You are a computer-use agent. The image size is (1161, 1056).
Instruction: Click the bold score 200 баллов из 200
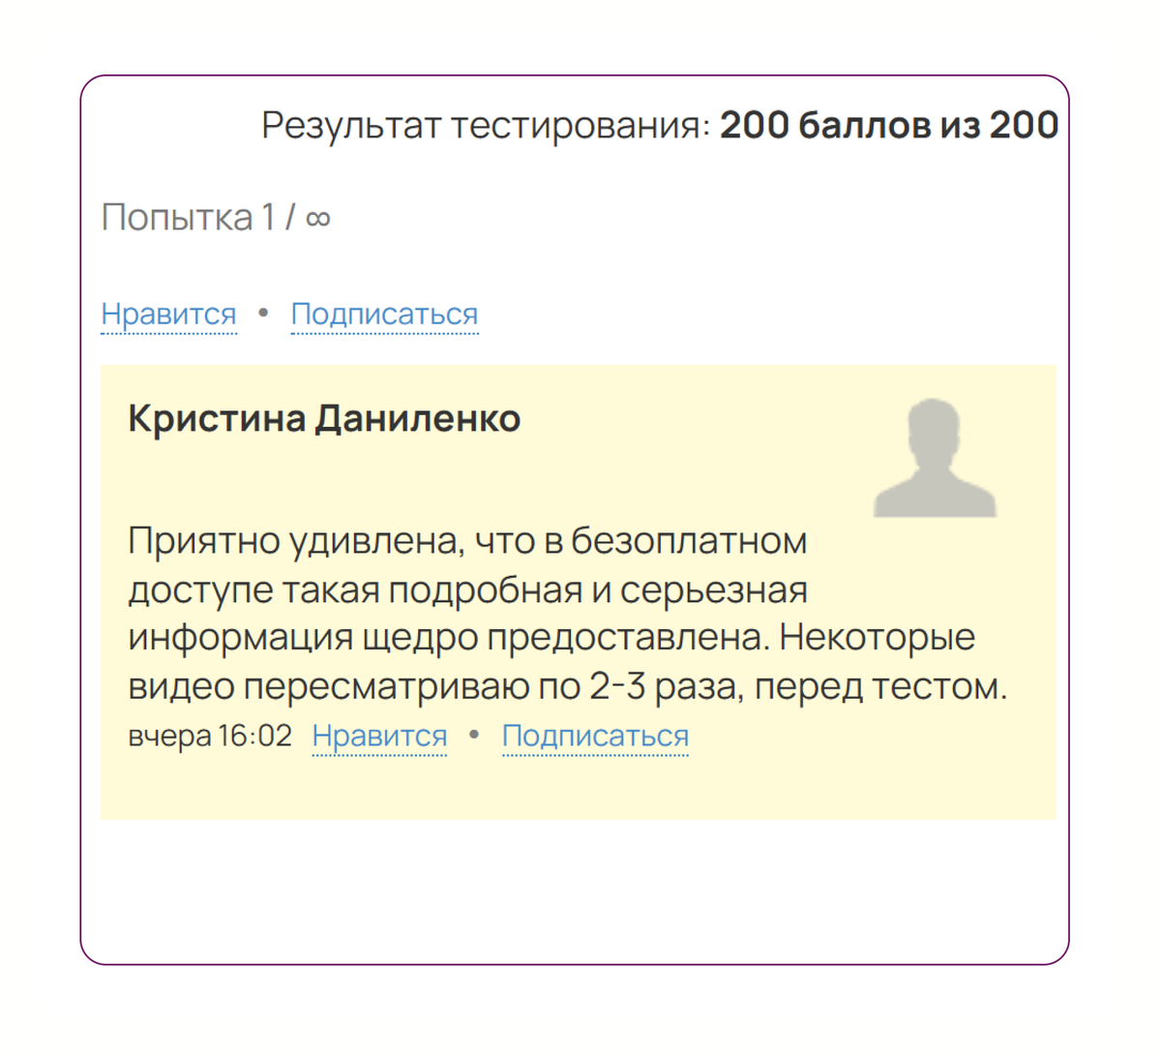pyautogui.click(x=888, y=125)
